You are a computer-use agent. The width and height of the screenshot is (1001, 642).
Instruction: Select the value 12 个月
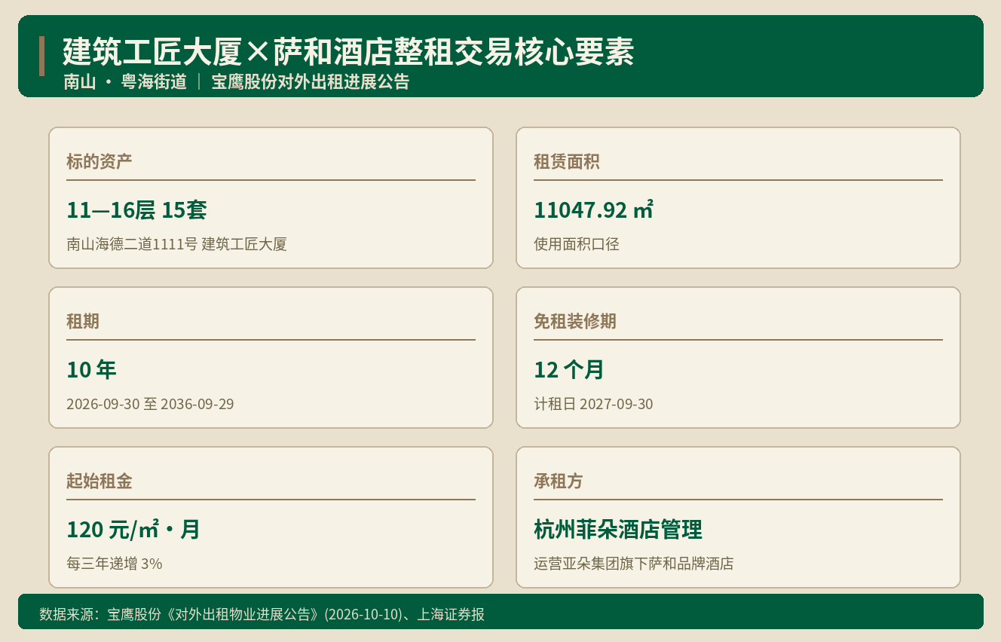pos(569,370)
